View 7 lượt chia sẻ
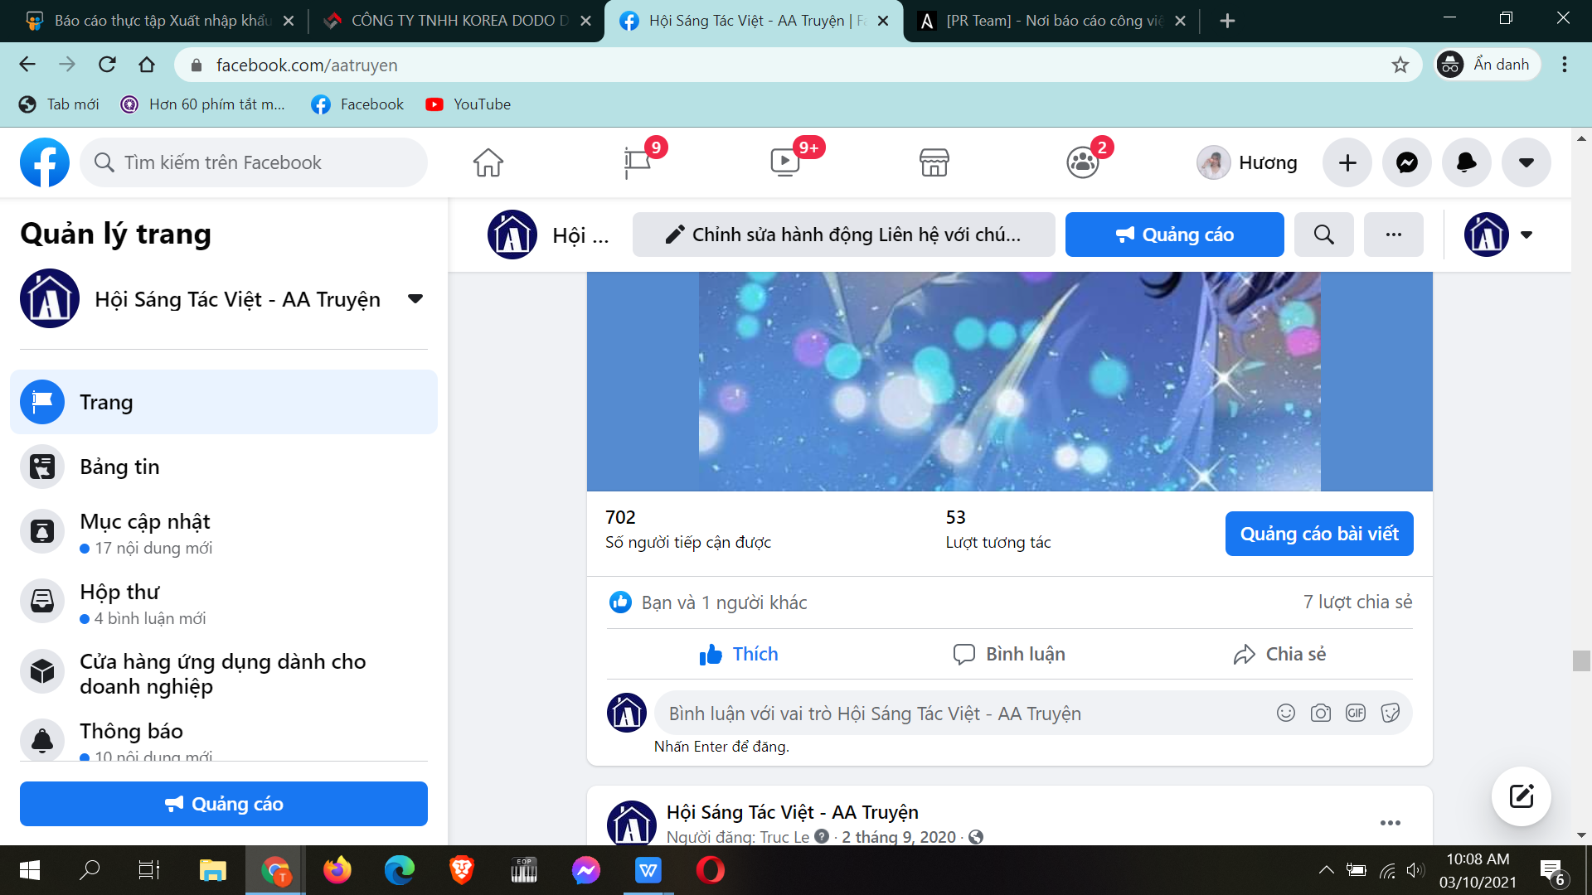1592x895 pixels. click(x=1357, y=602)
